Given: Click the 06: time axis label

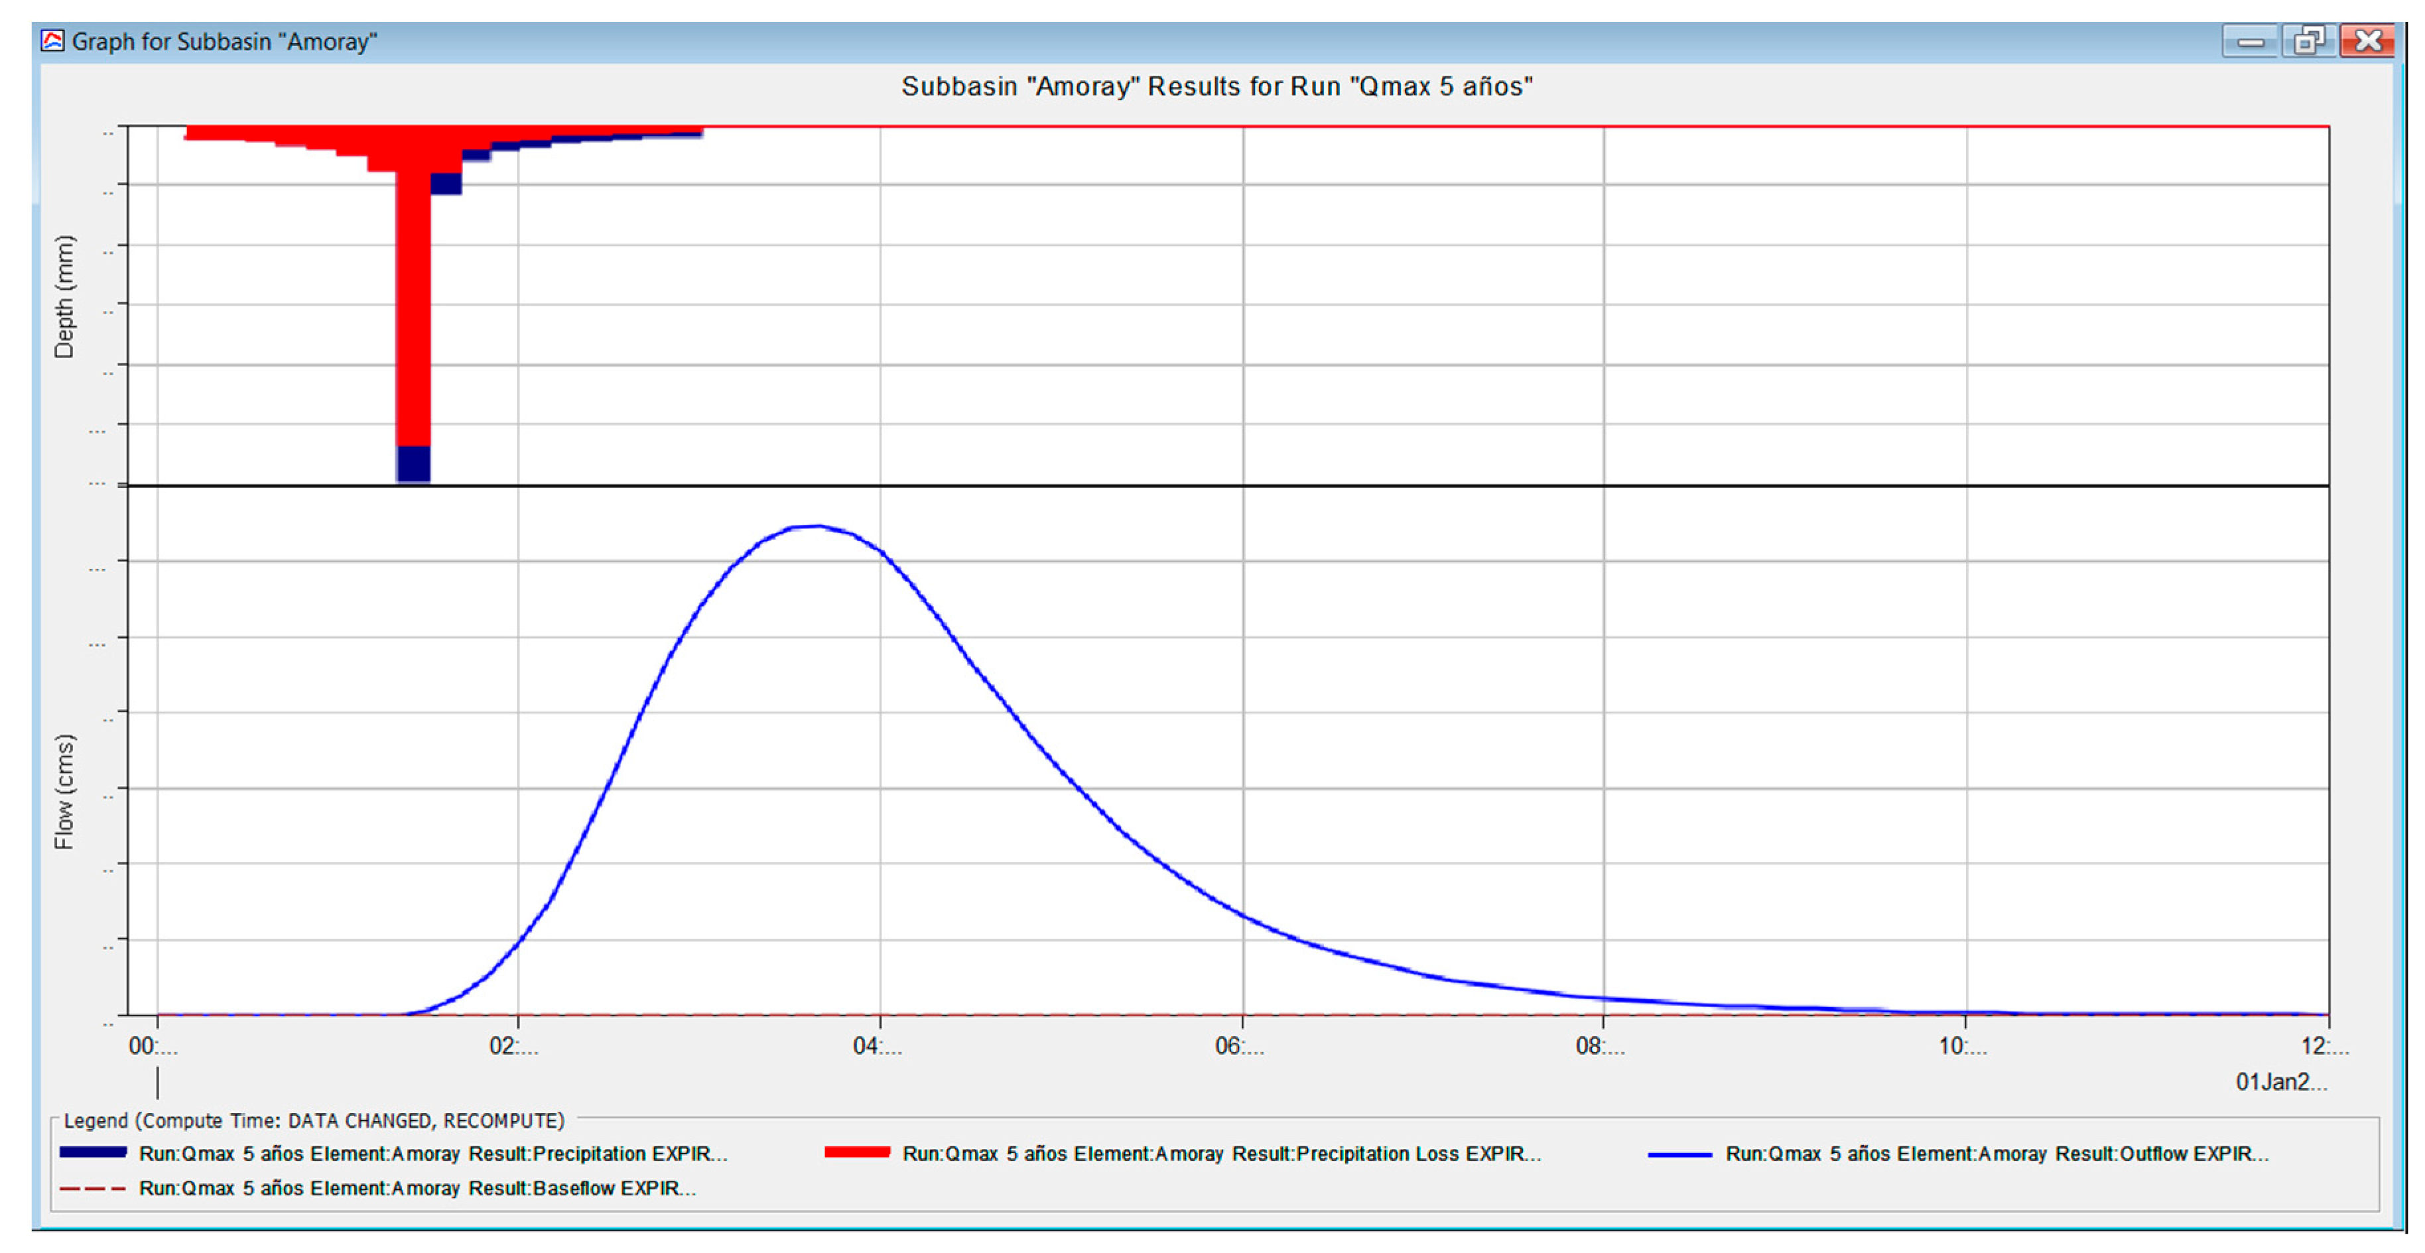Looking at the screenshot, I should [1239, 1046].
